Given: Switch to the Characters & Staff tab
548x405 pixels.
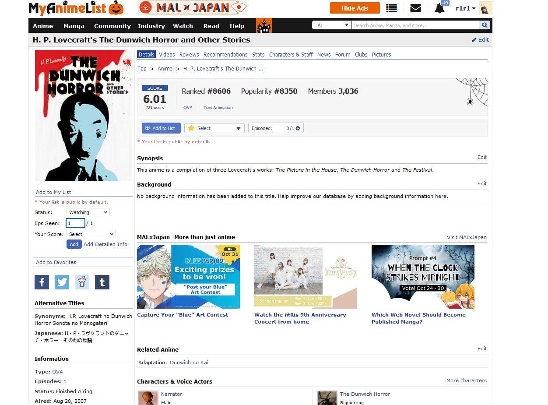Looking at the screenshot, I should pyautogui.click(x=291, y=55).
